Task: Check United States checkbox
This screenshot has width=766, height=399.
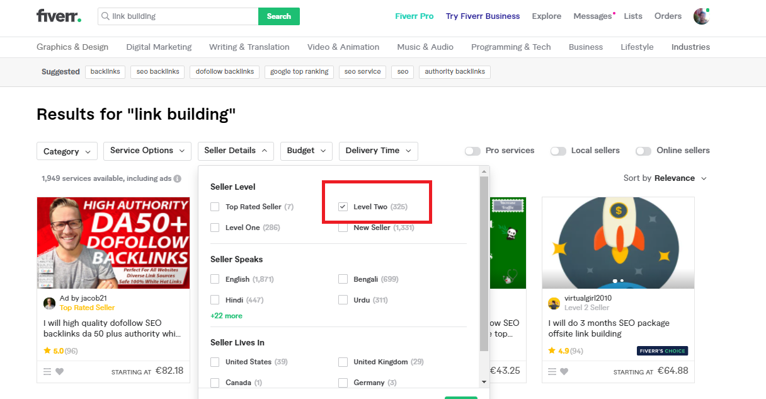Action: 215,362
